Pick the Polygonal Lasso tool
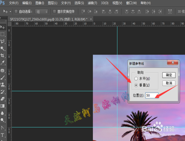This screenshot has height=141, width=185. 2,41
